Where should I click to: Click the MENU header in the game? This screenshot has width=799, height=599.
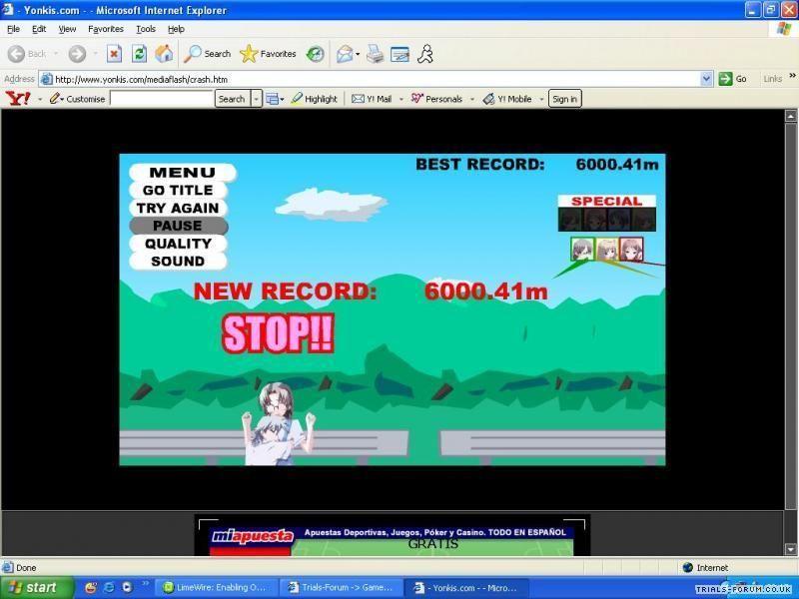[183, 172]
